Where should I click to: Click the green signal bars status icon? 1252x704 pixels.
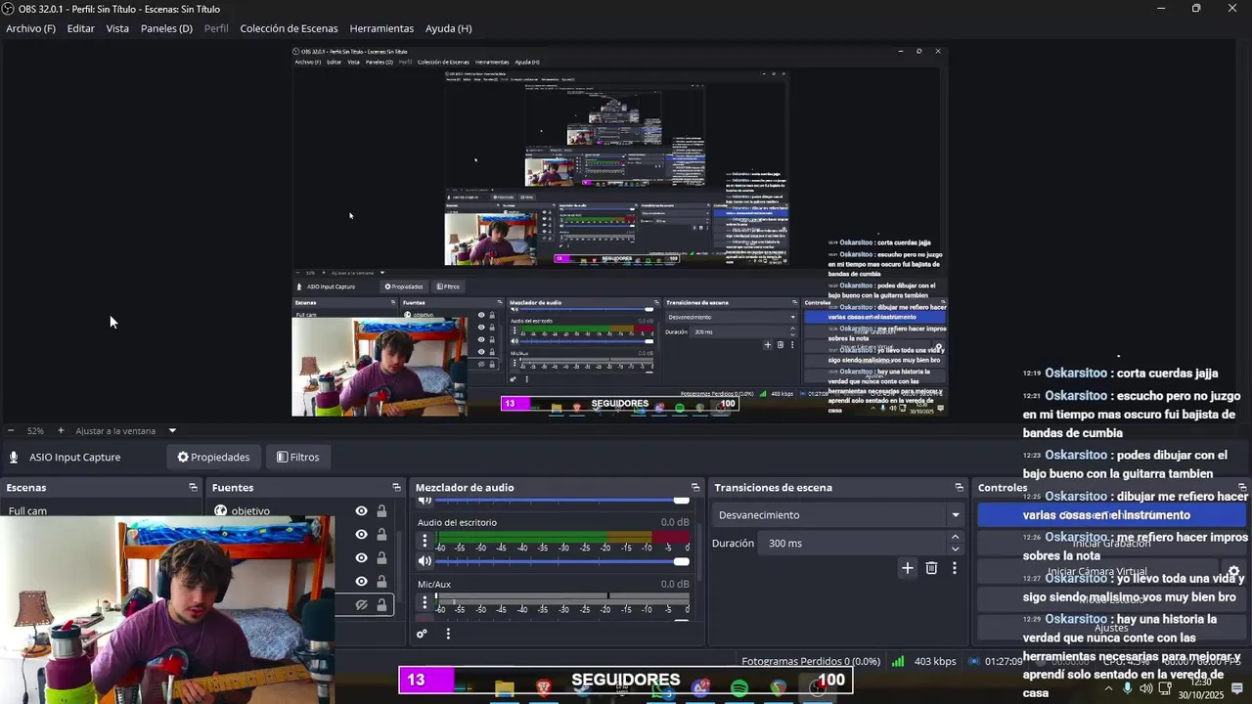(898, 661)
